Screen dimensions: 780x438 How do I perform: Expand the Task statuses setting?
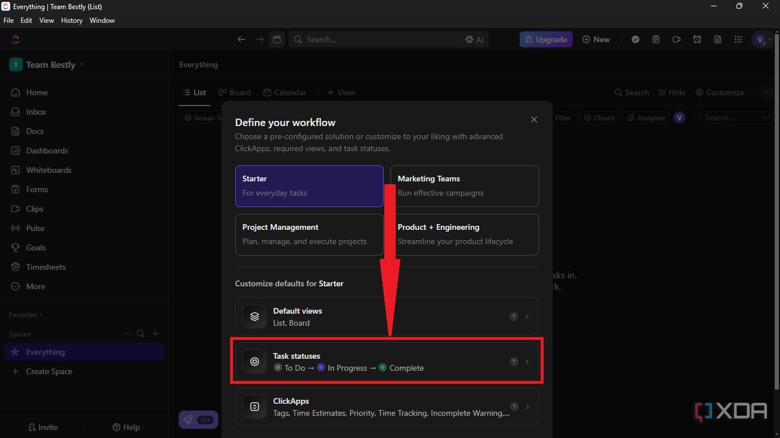click(387, 362)
